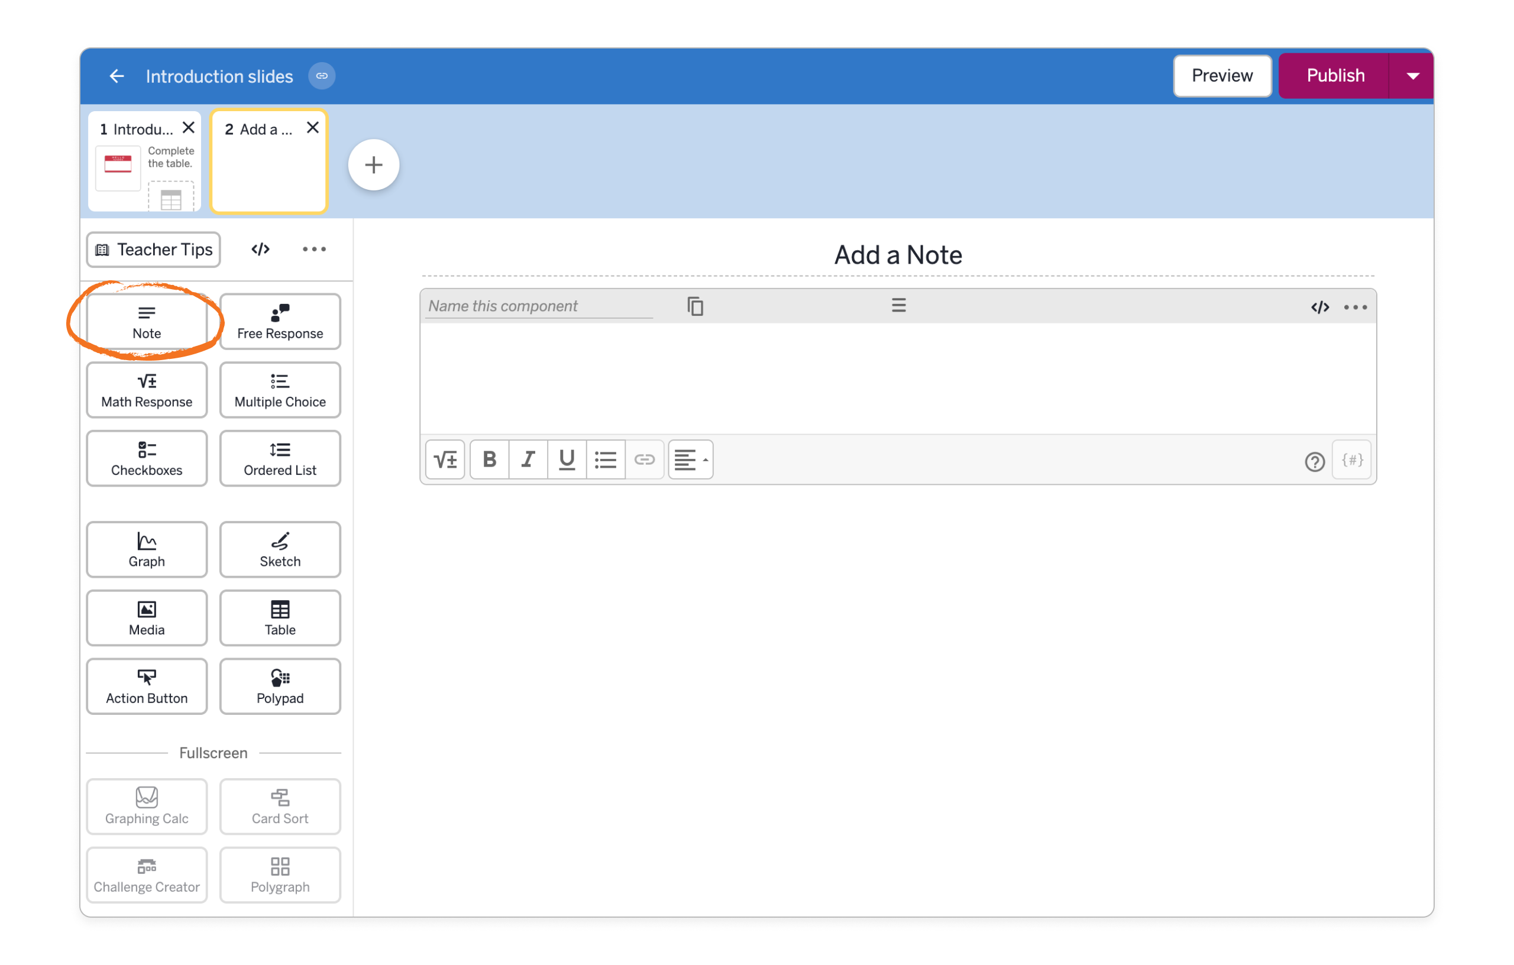Insert math with the square root button

(x=445, y=459)
